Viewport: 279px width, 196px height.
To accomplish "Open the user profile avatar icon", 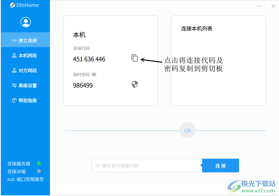I will pyautogui.click(x=25, y=22).
